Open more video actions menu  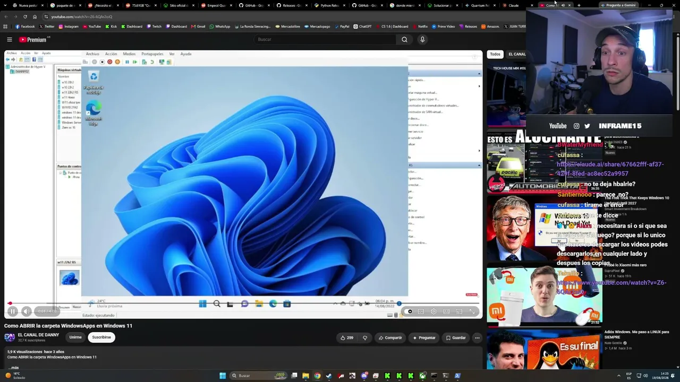tap(477, 337)
